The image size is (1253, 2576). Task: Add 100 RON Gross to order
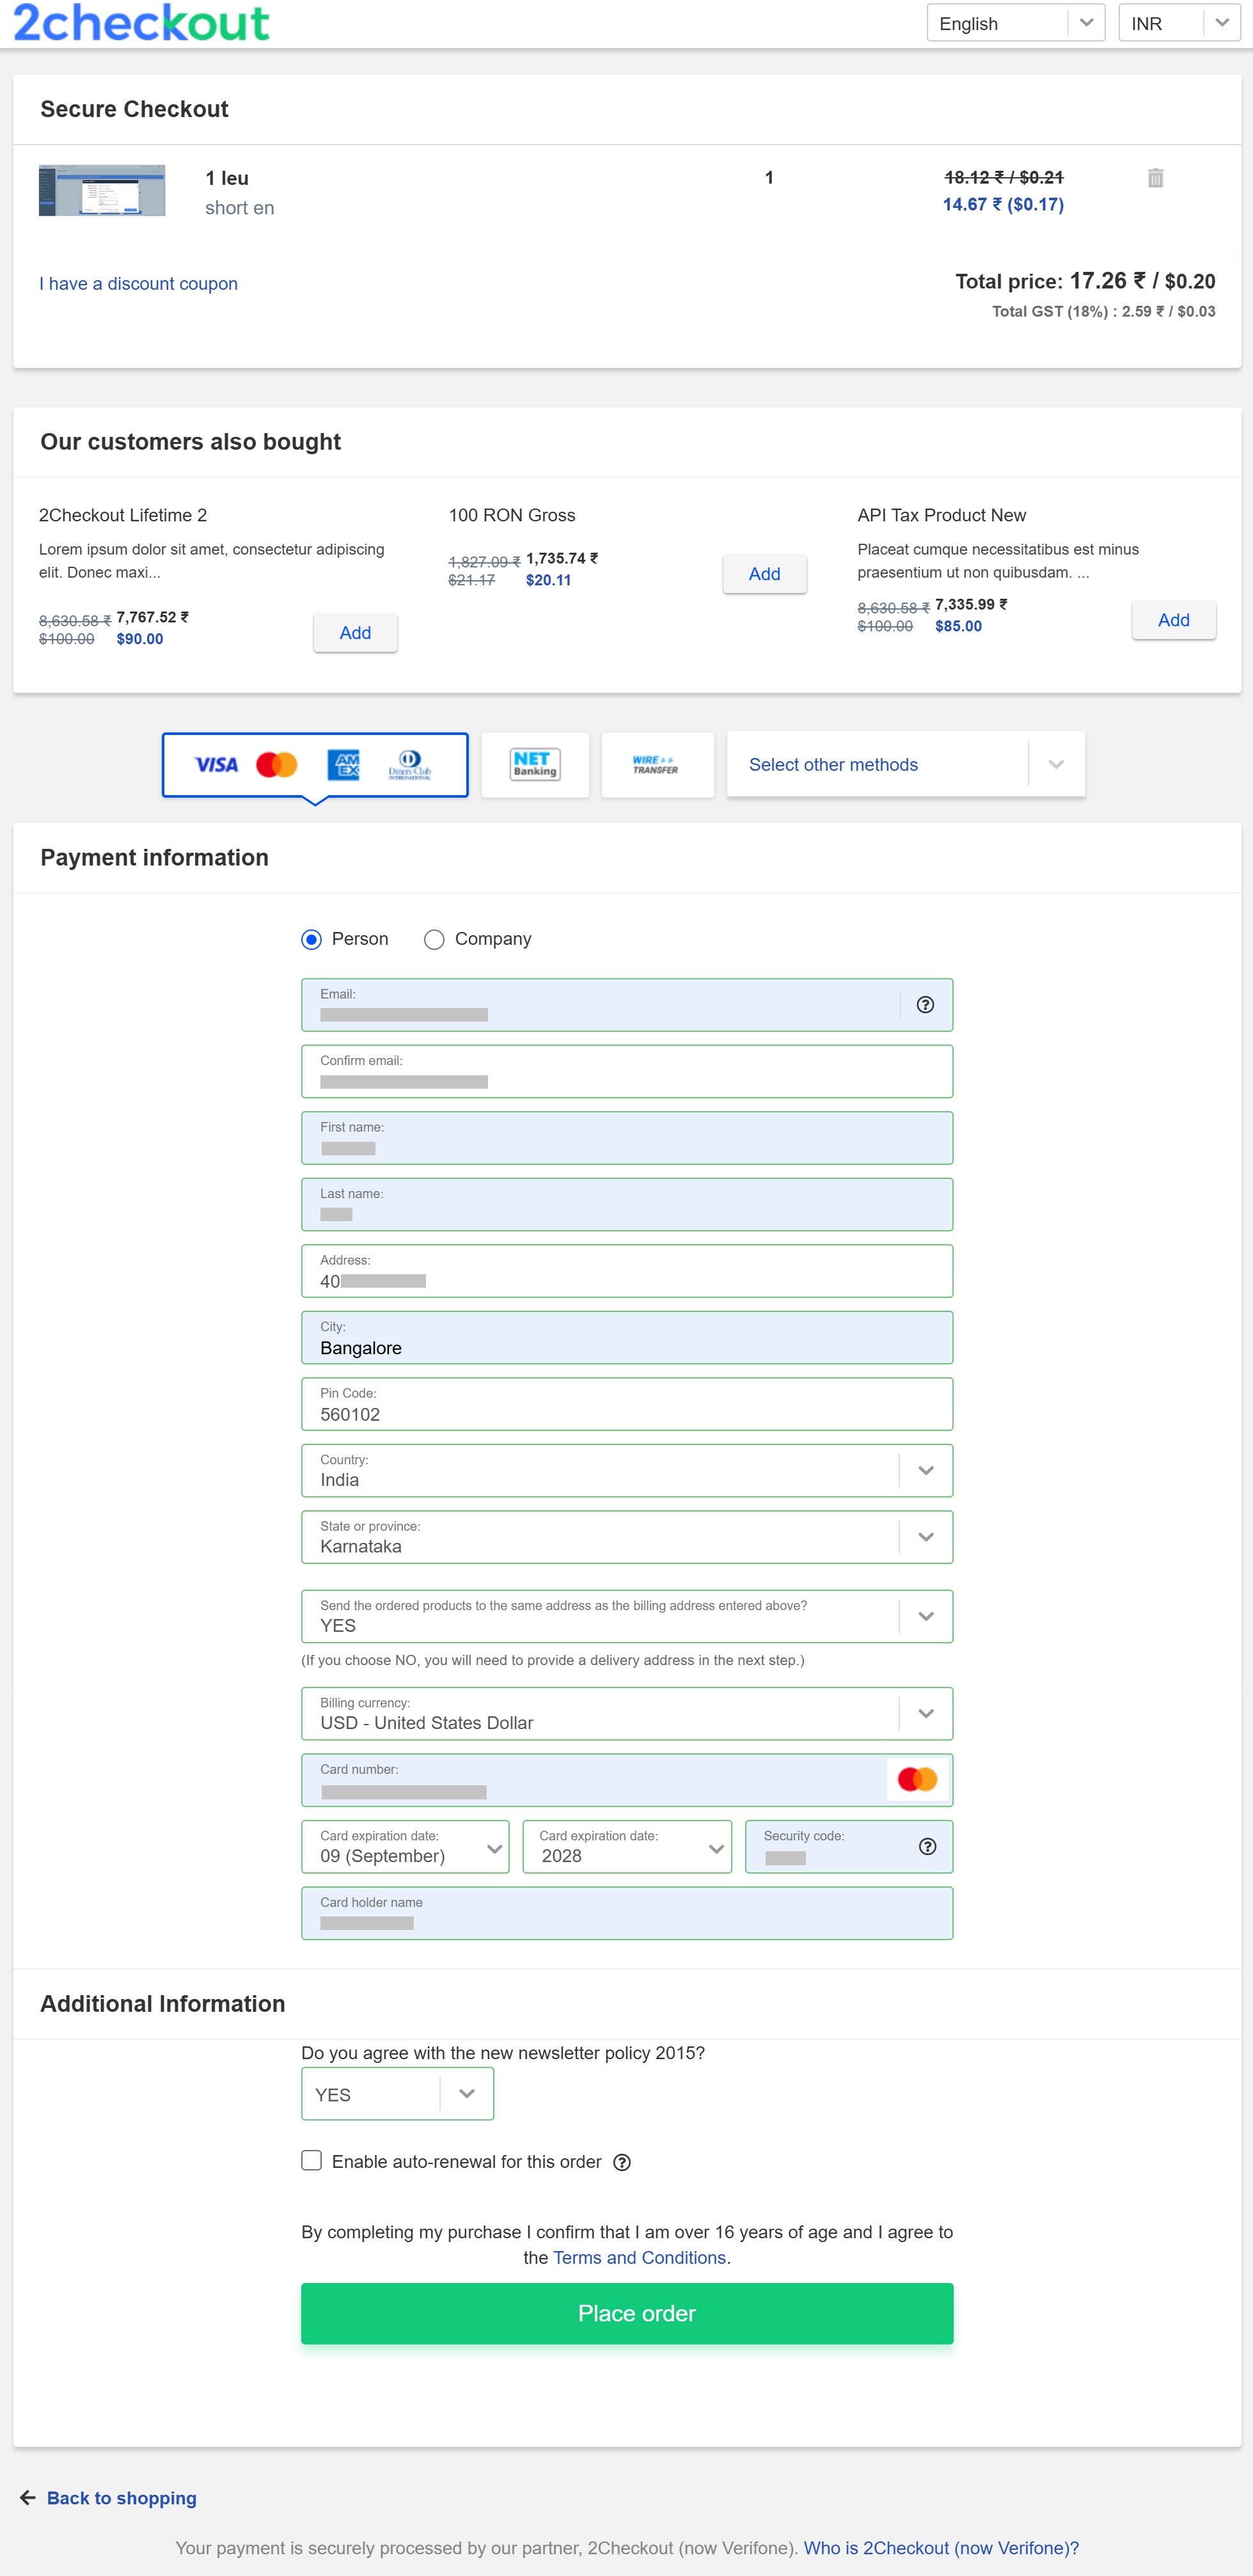coord(764,574)
